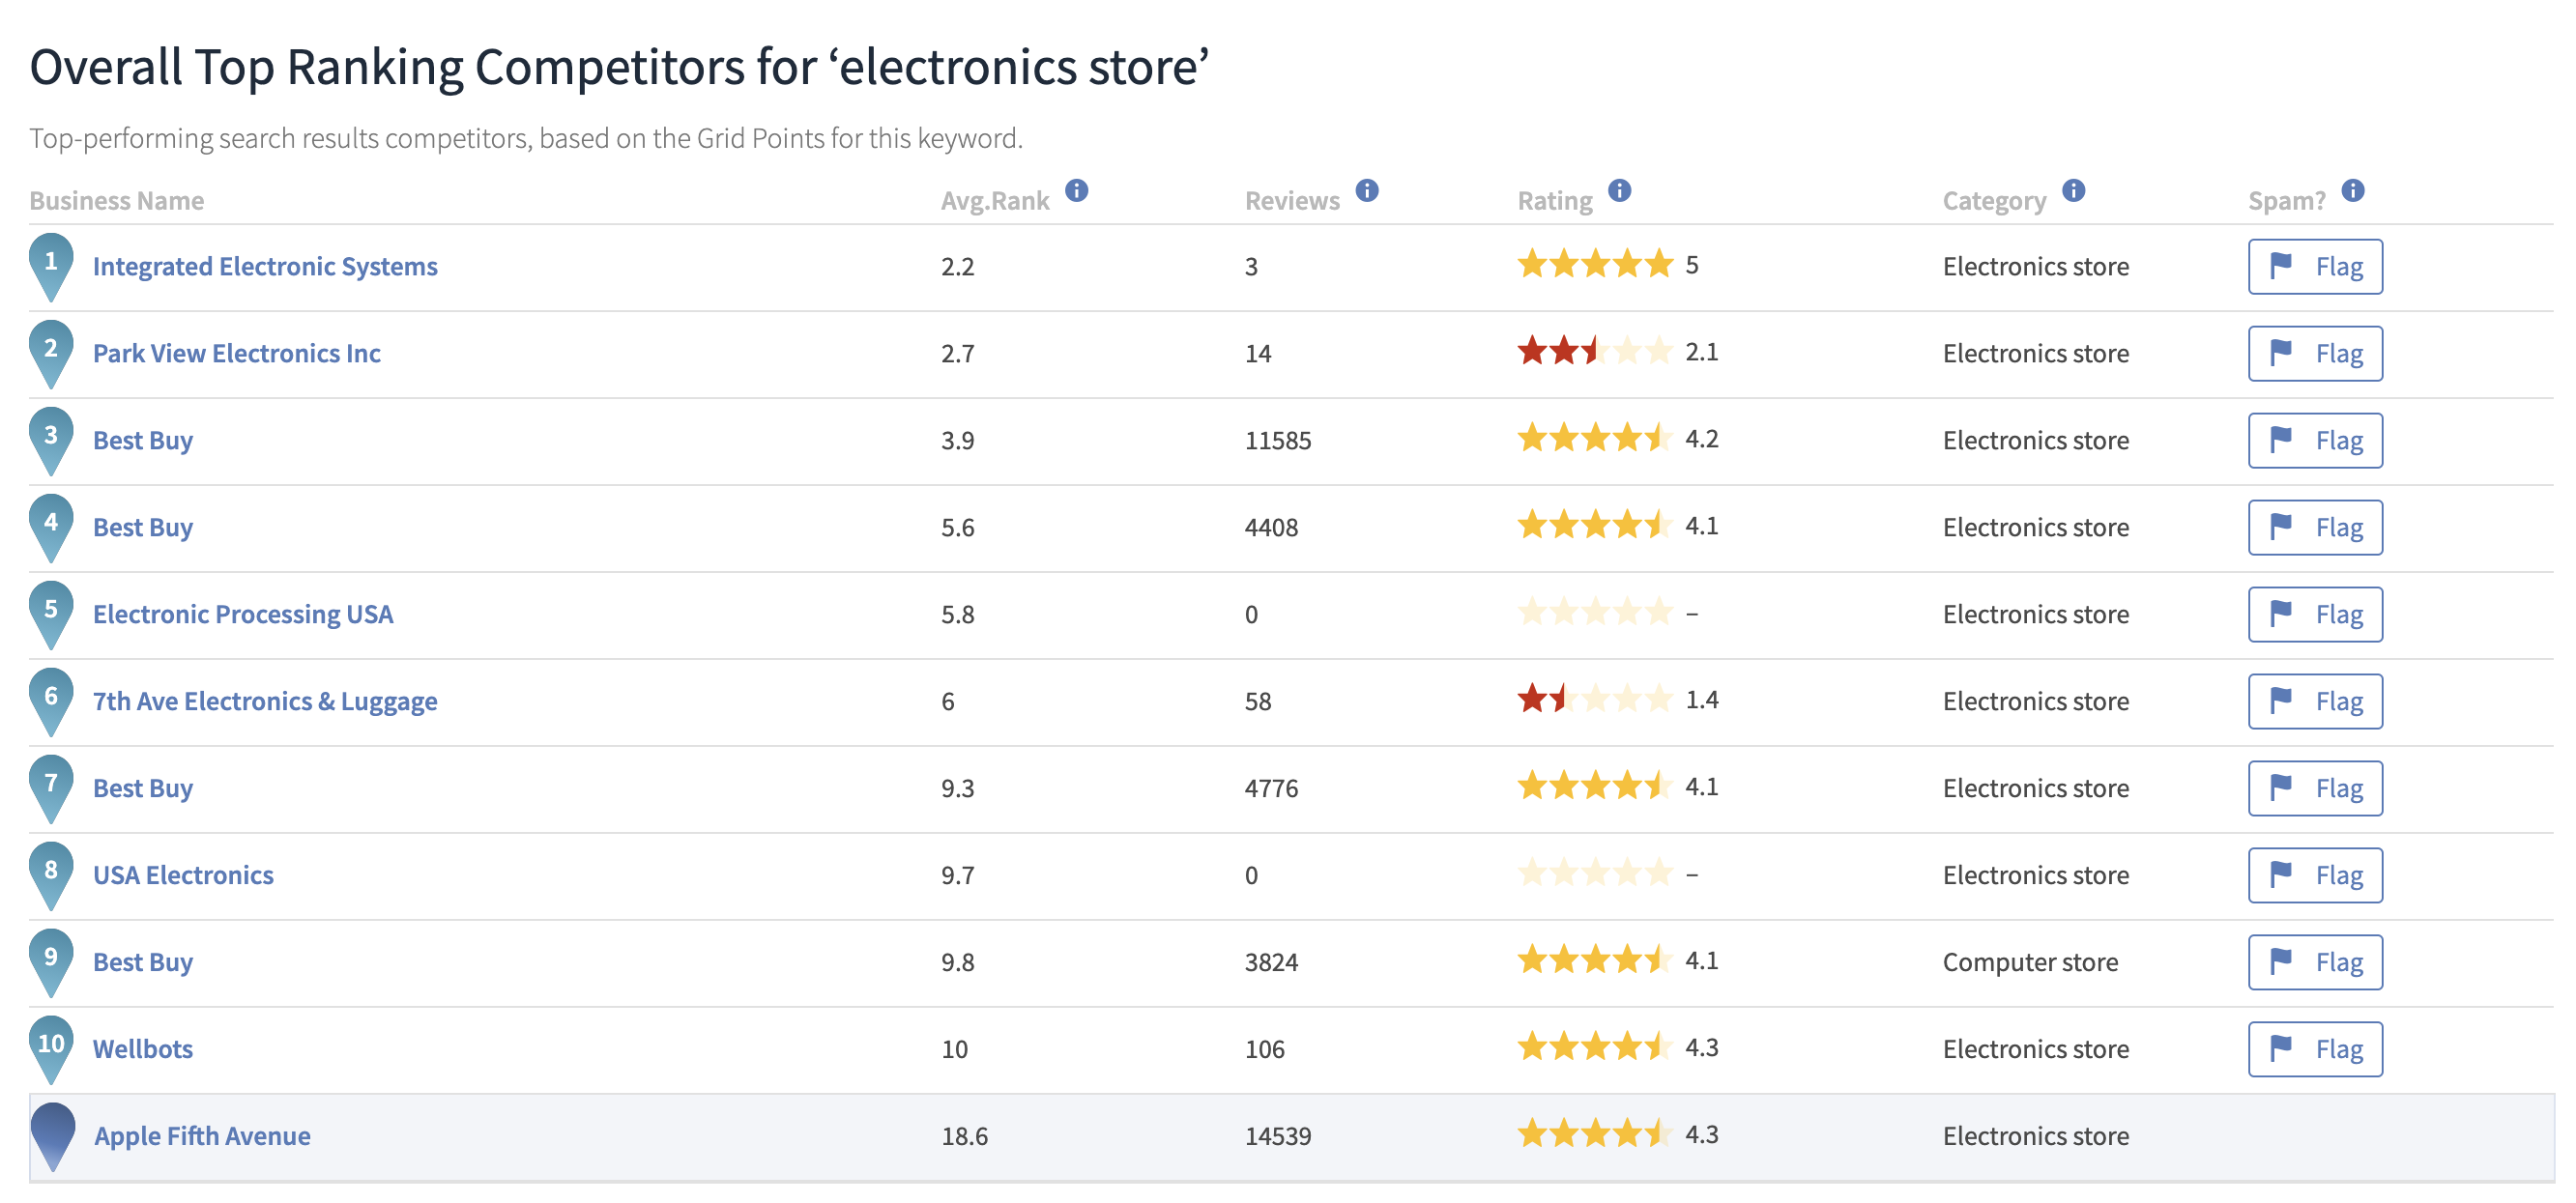Click the Apple Fifth Avenue pin icon
Image resolution: width=2576 pixels, height=1203 pixels.
tap(53, 1137)
